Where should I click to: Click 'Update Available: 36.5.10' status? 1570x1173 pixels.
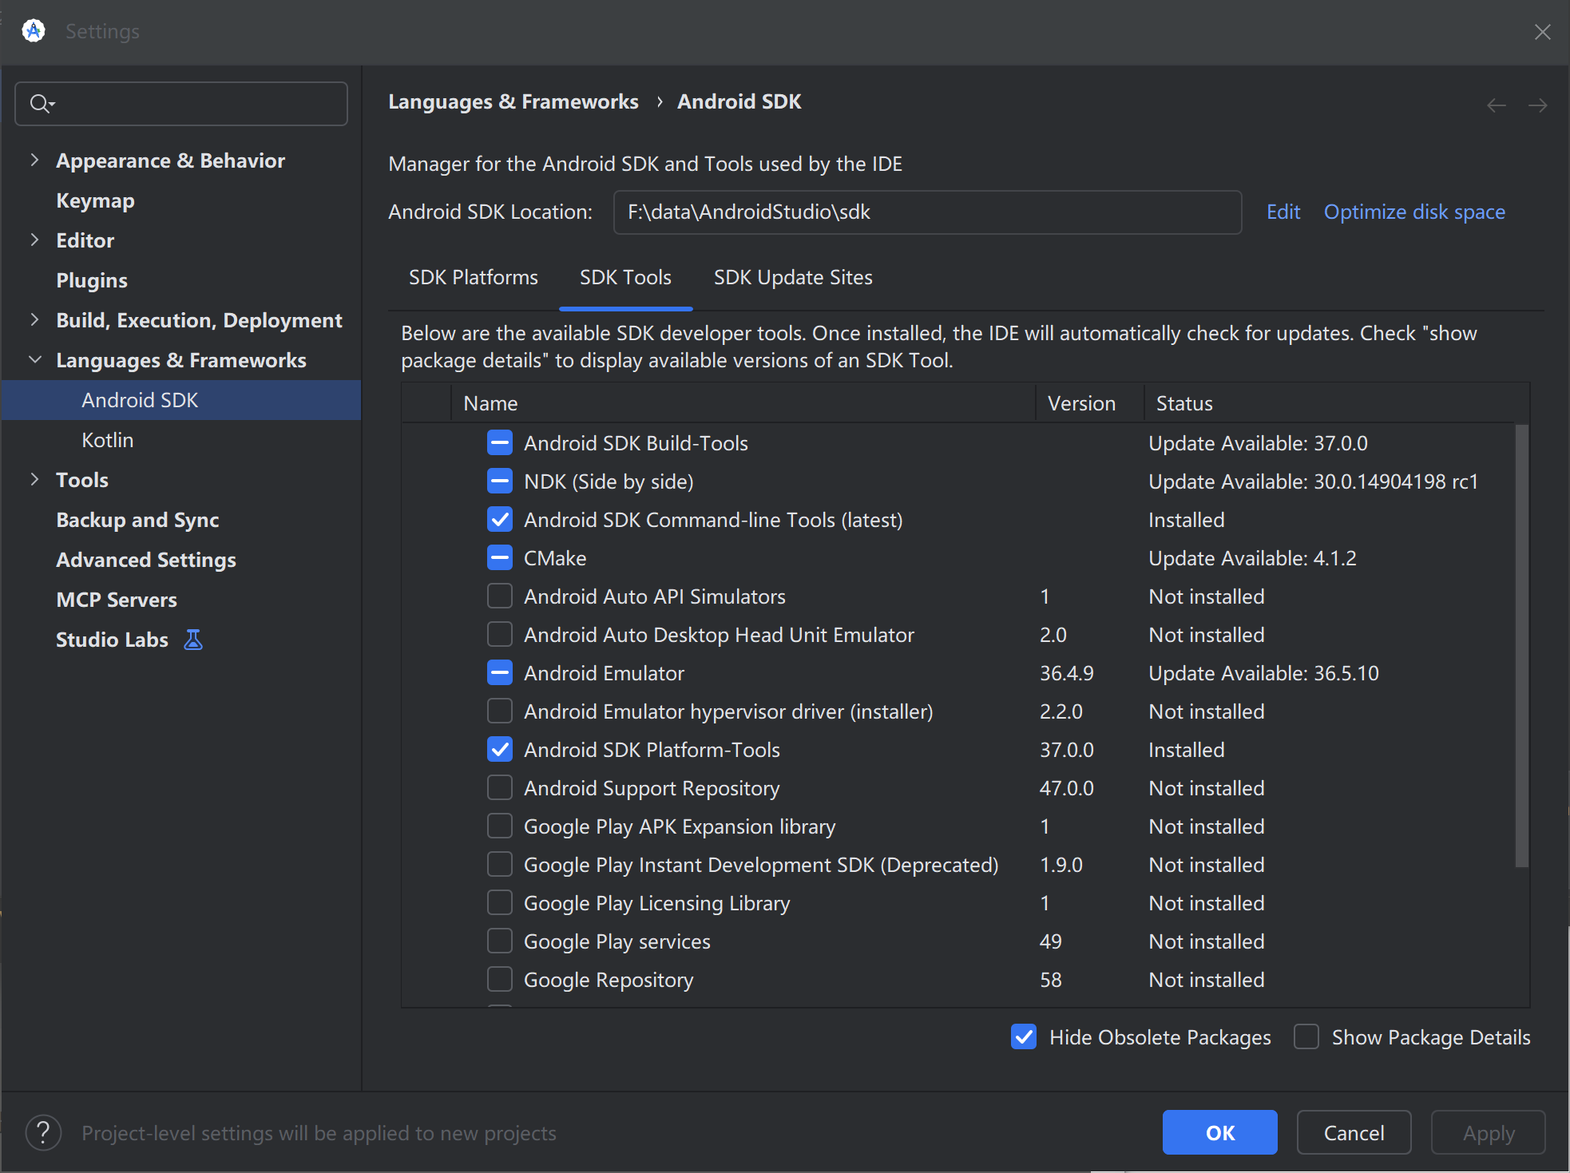point(1263,673)
